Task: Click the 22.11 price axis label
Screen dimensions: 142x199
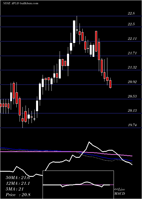Action: click(132, 38)
